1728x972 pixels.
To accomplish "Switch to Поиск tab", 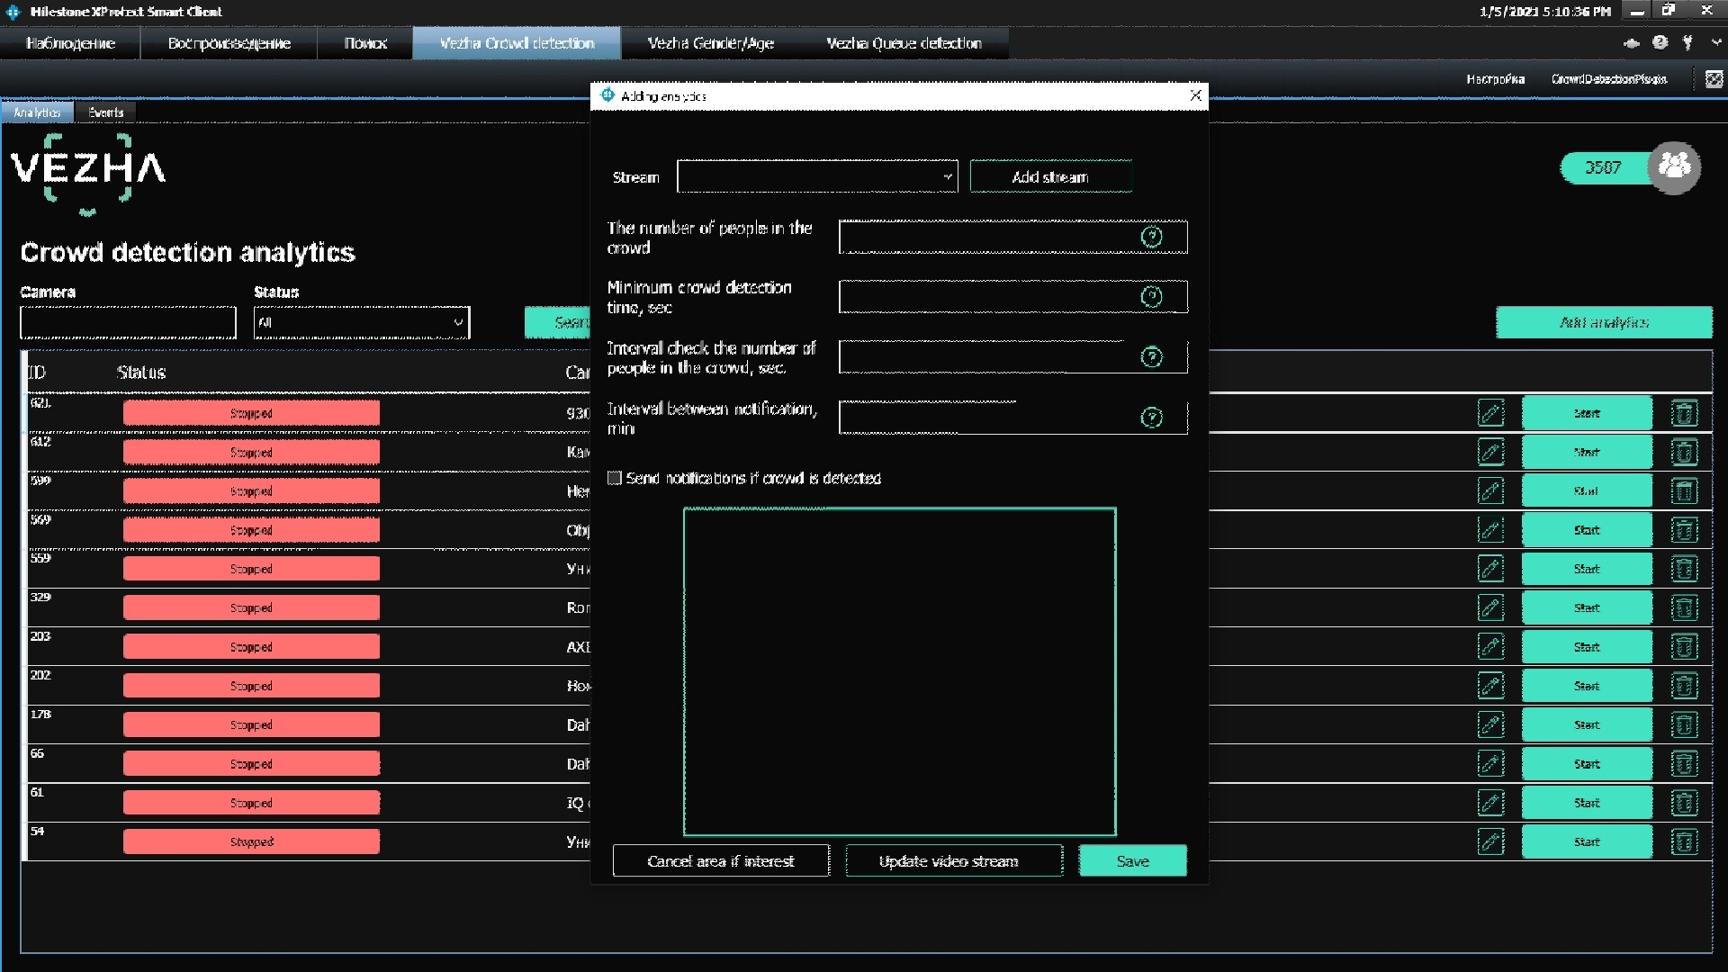I will (x=365, y=43).
